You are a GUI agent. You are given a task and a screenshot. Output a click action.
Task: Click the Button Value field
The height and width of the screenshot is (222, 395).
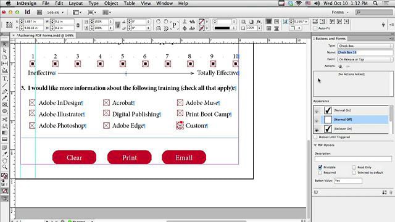tap(348, 181)
